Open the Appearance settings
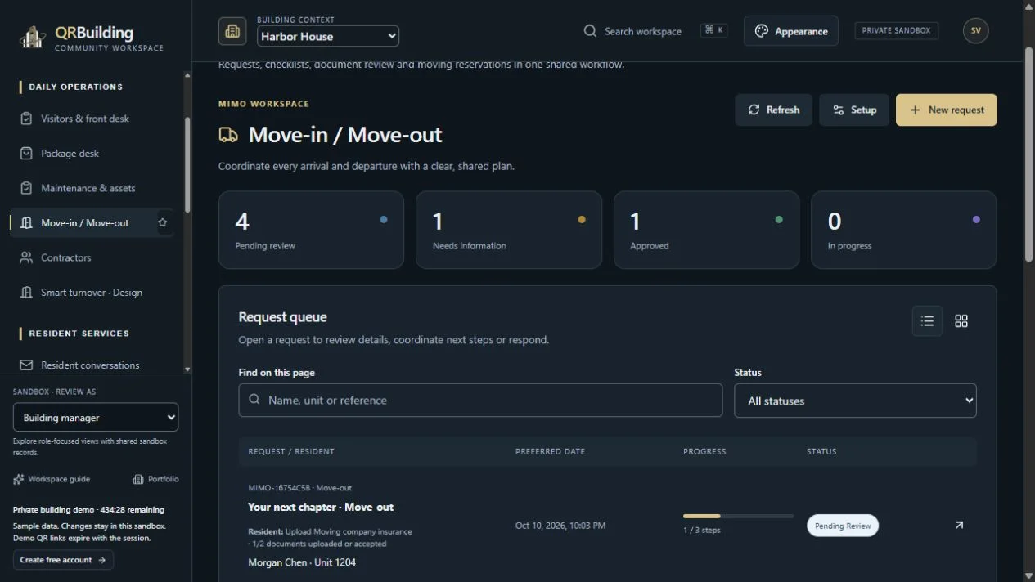The image size is (1035, 582). point(790,31)
